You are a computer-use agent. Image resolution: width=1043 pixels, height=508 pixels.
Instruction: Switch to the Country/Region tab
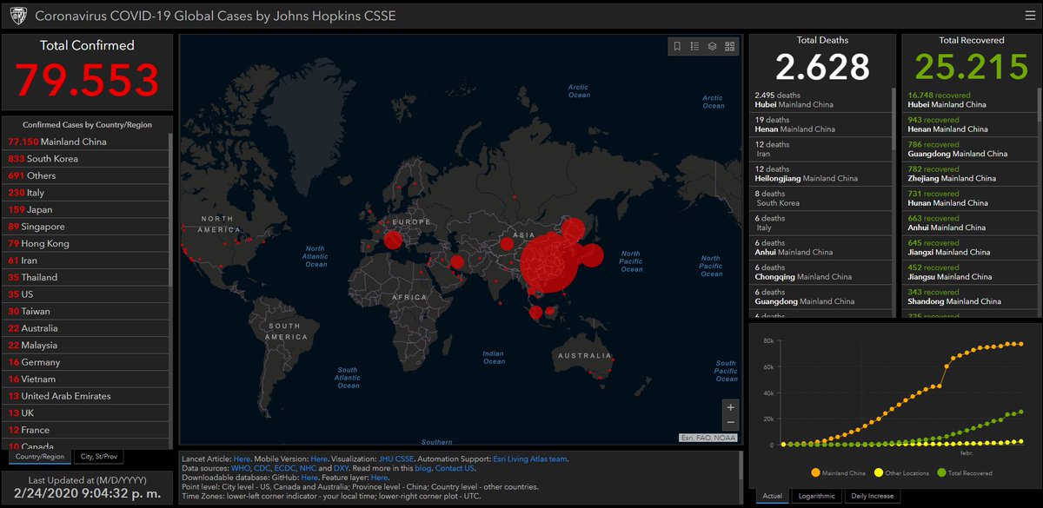(x=40, y=456)
